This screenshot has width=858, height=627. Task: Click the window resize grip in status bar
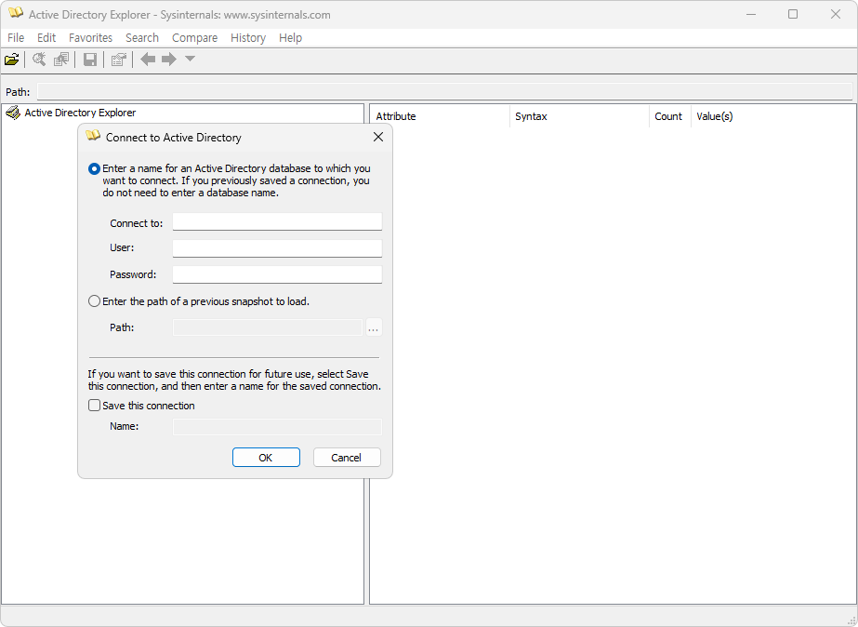click(851, 620)
